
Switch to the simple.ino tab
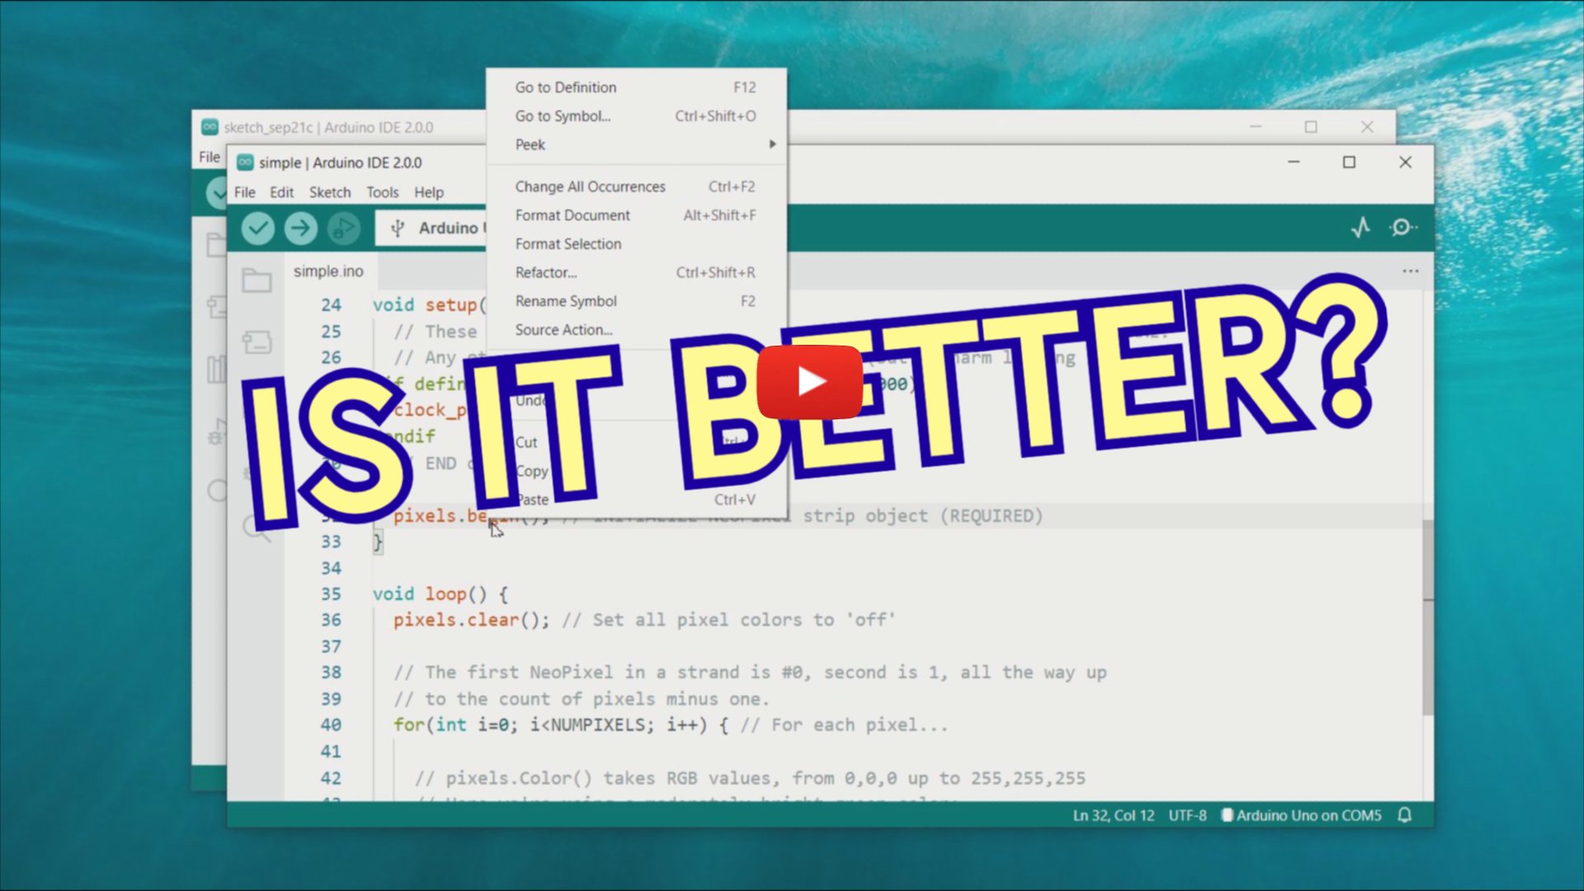328,271
